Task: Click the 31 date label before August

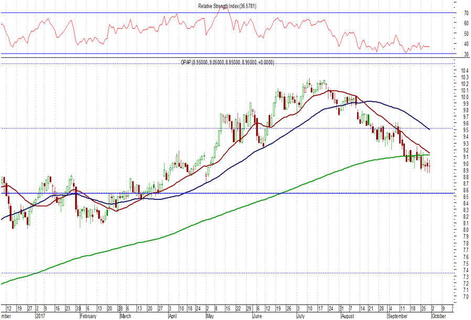Action: 341,308
